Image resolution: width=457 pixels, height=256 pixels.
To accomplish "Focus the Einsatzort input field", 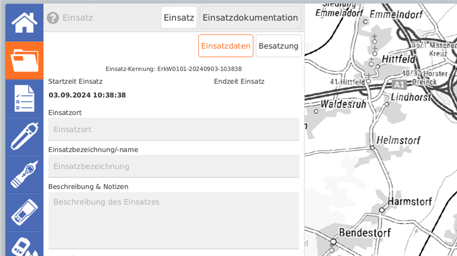I will tap(174, 129).
